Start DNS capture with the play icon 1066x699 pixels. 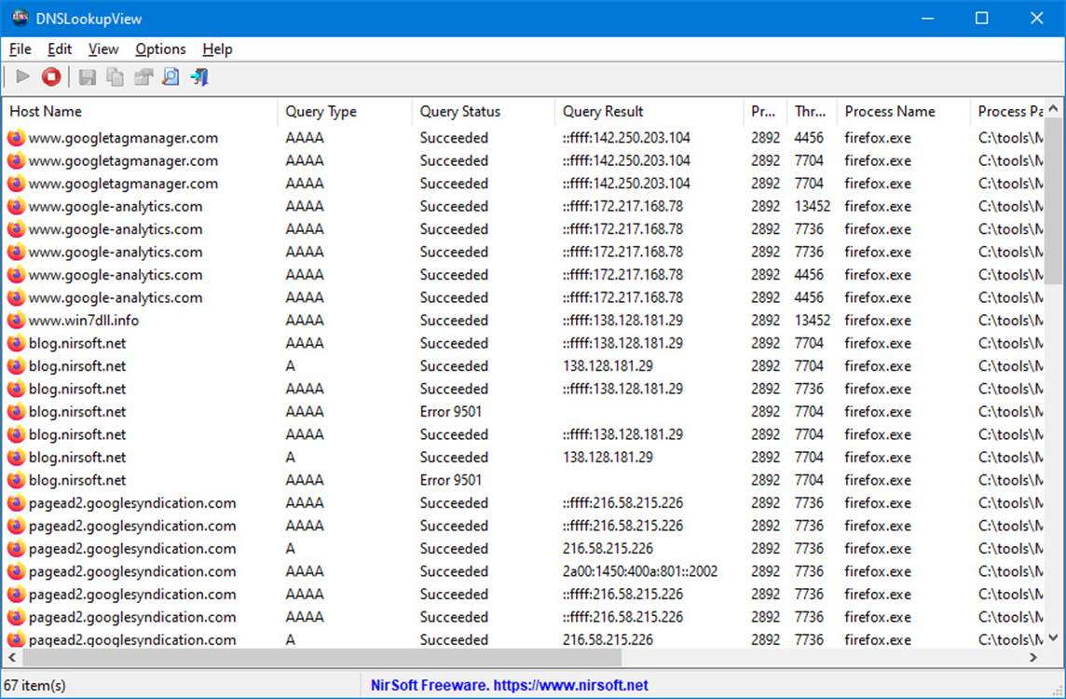point(22,76)
